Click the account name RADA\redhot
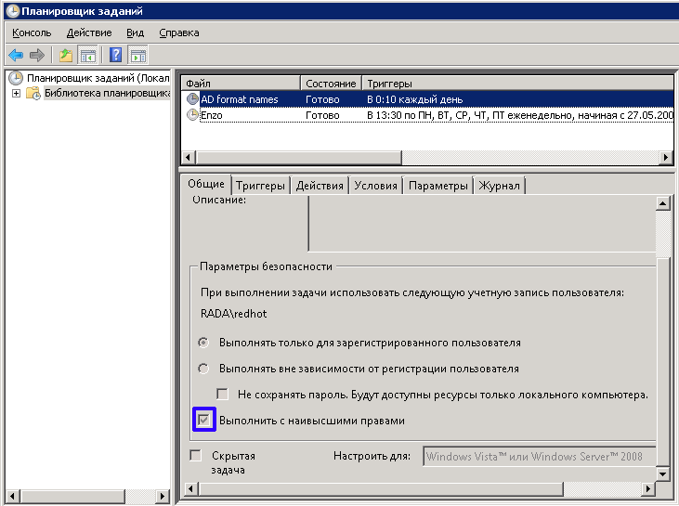Screen dimensions: 679x506 point(233,314)
